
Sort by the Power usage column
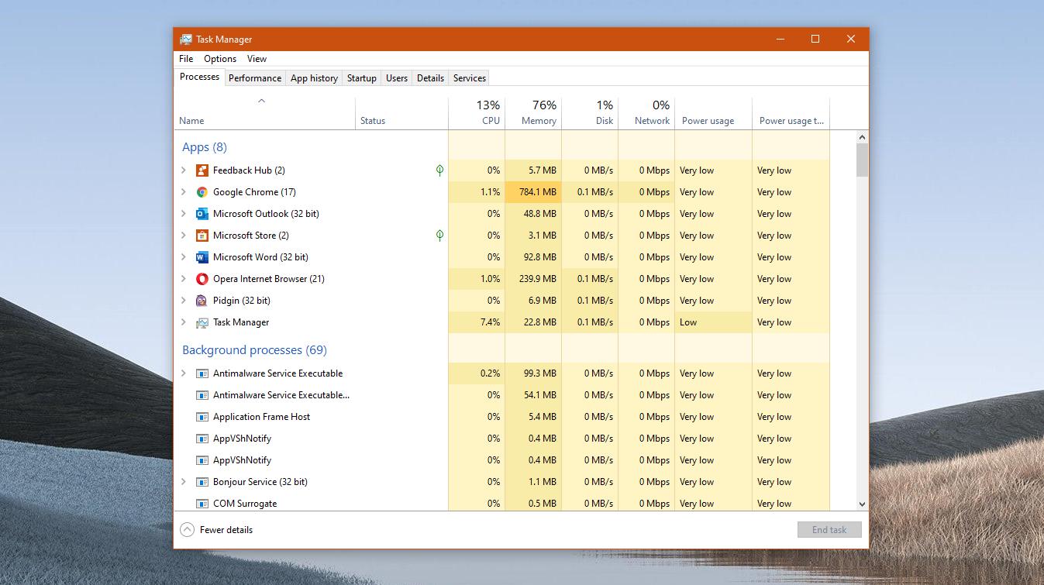[x=713, y=113]
